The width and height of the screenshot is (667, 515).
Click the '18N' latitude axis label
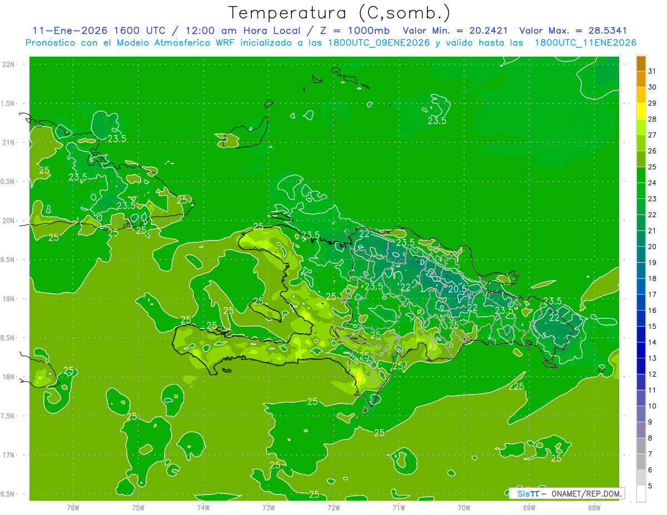[8, 377]
